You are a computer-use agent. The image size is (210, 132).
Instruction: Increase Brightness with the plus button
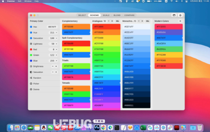point(56,66)
